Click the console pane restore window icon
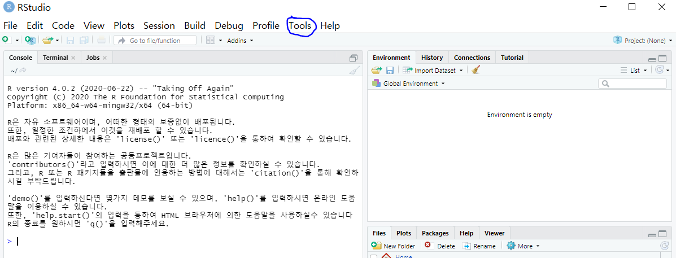The height and width of the screenshot is (258, 676). coord(354,58)
